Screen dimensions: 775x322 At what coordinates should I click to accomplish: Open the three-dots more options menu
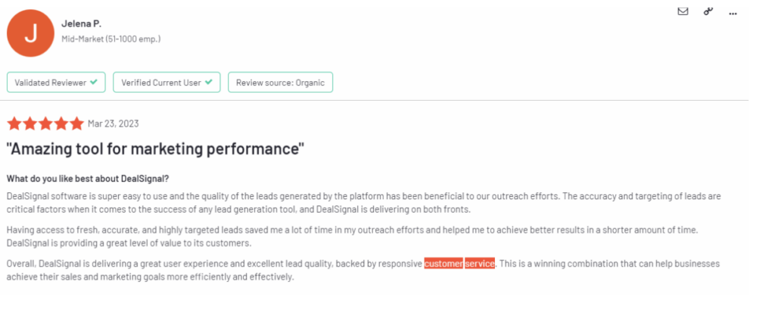click(733, 14)
